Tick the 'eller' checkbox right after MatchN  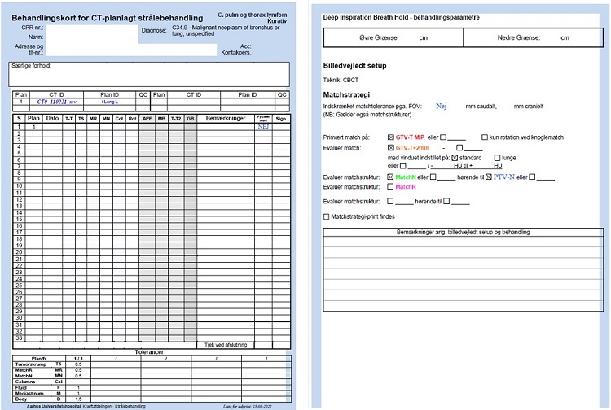click(433, 177)
